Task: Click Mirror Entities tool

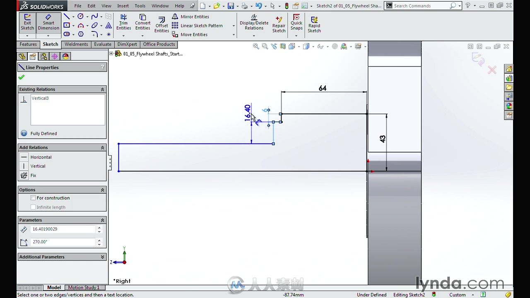Action: (x=190, y=17)
